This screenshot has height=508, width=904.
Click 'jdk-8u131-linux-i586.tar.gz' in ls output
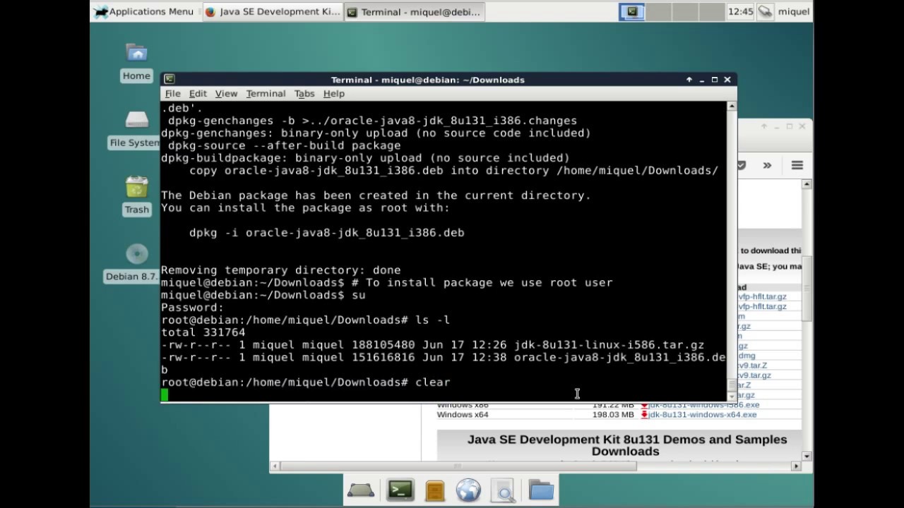coord(609,345)
